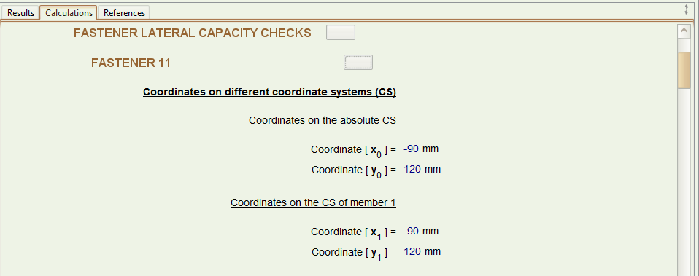Click the y0 coordinate value 120
The height and width of the screenshot is (276, 699).
[x=412, y=169]
